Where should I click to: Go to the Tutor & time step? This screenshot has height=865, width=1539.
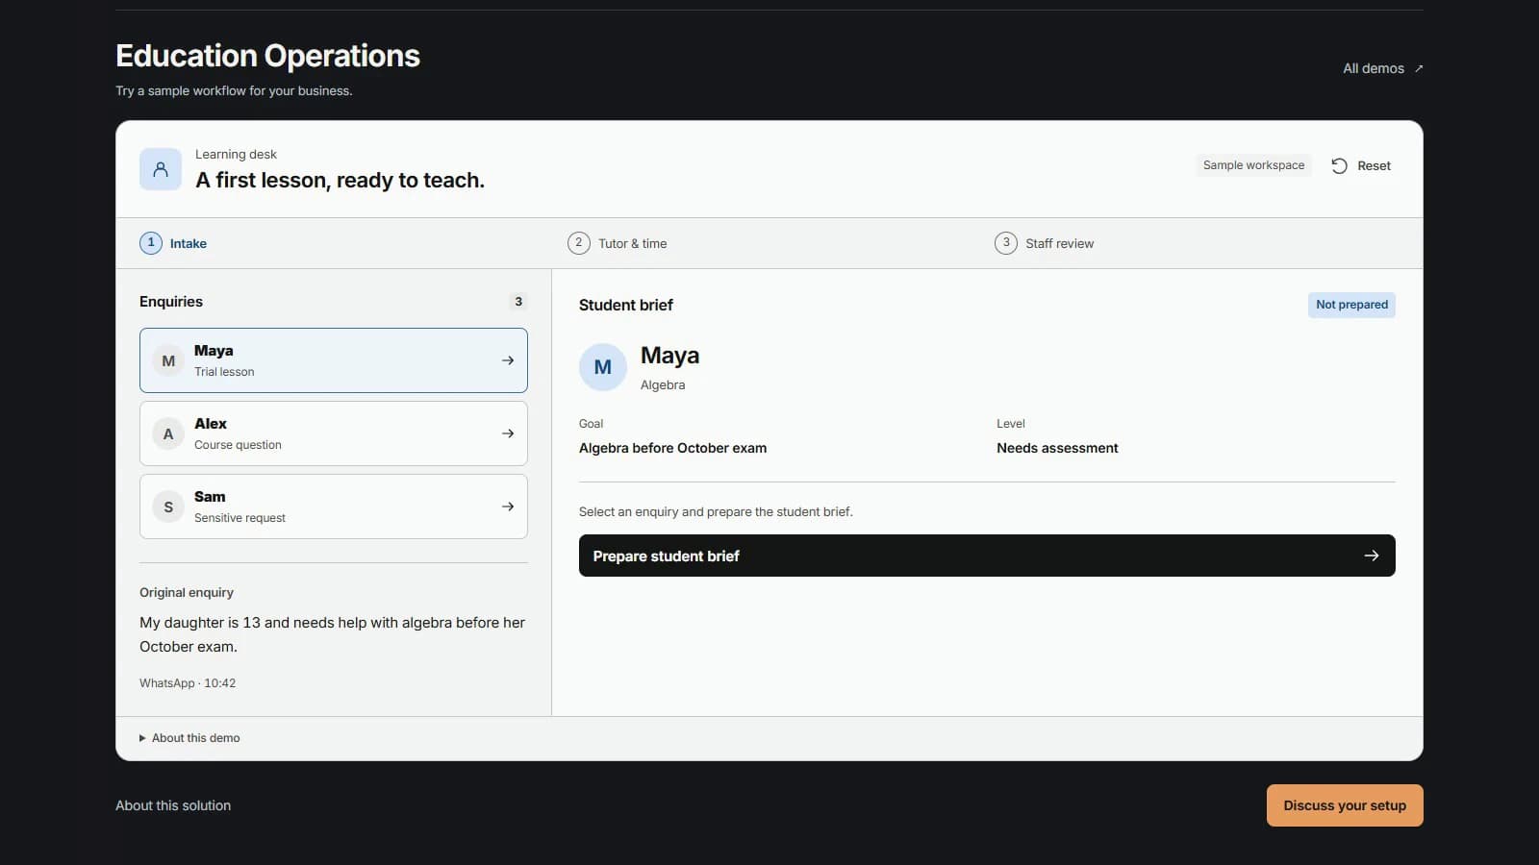pos(618,243)
